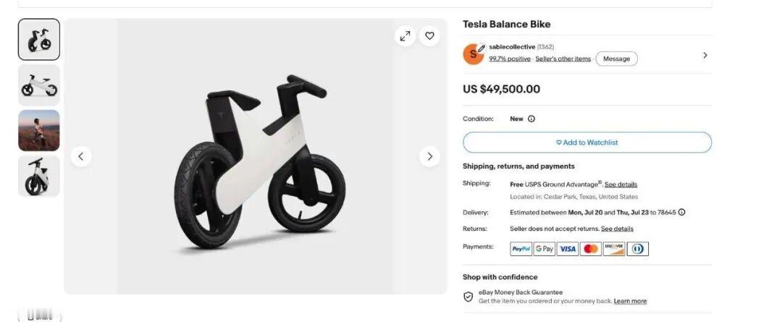This screenshot has height=322, width=782.
Task: Open See details link for returns
Action: point(617,229)
